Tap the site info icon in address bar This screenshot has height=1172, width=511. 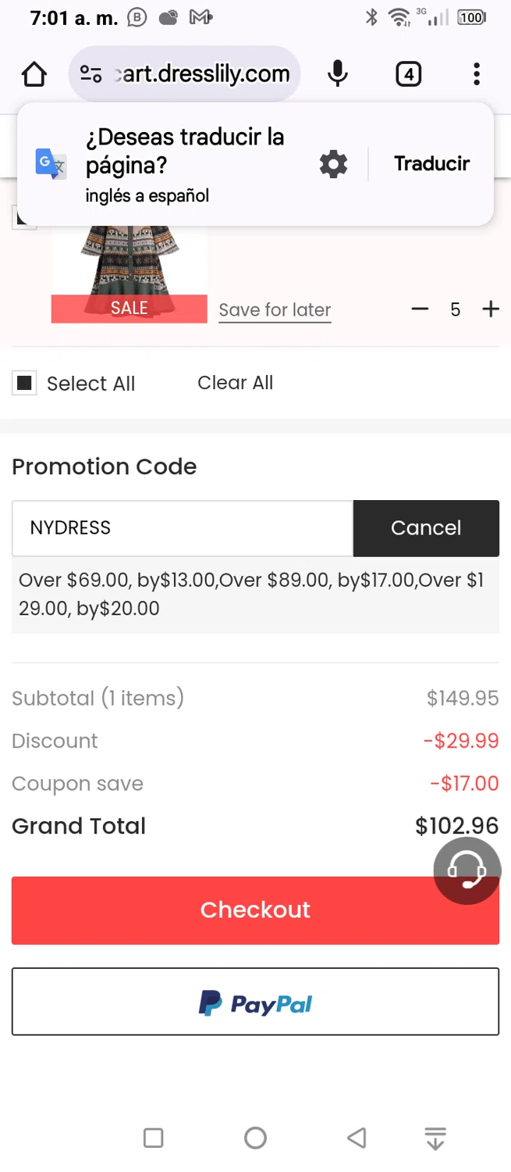[90, 74]
